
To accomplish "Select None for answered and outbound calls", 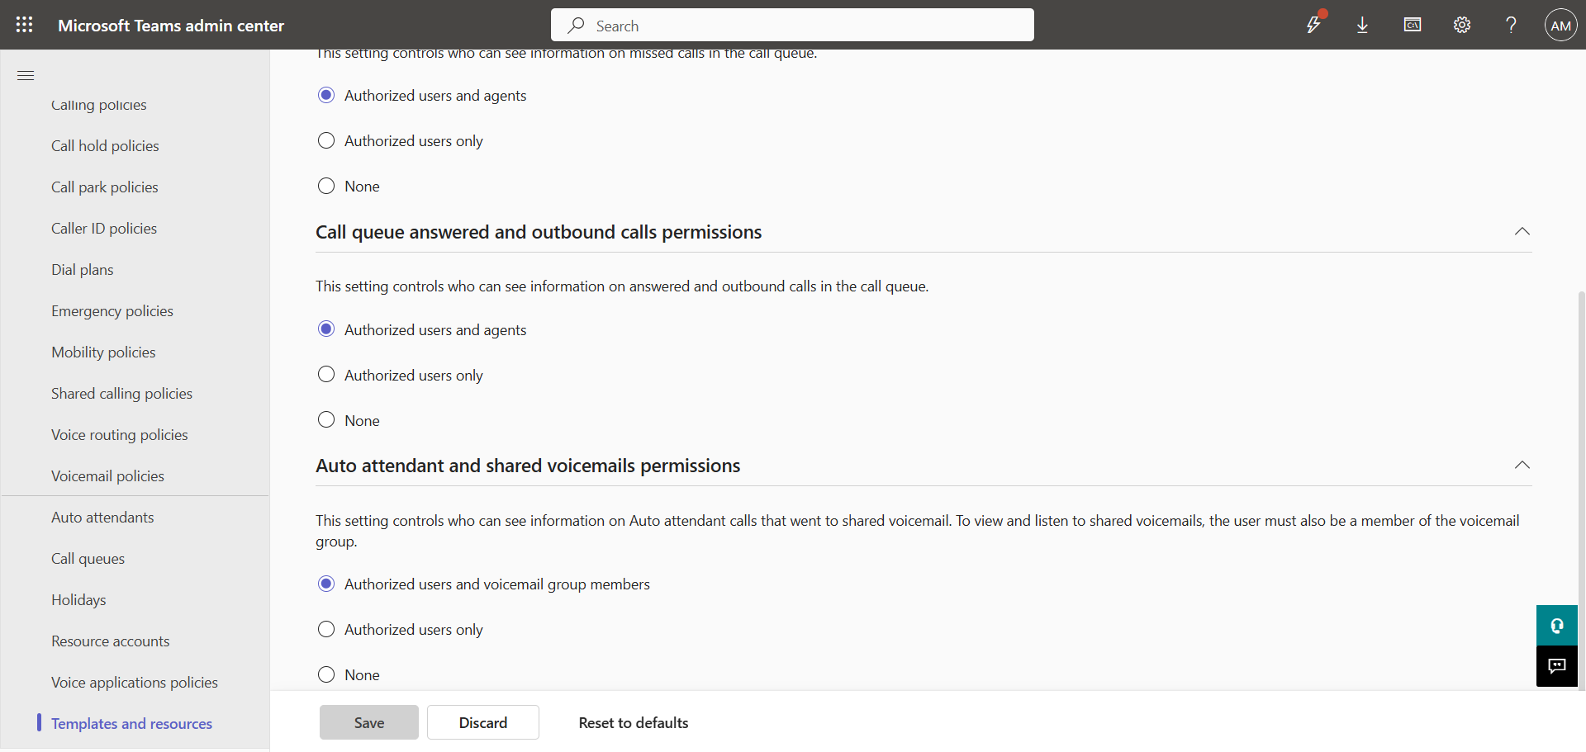I will pyautogui.click(x=326, y=420).
